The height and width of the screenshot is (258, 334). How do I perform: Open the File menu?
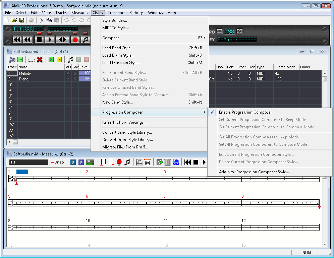tap(8, 13)
